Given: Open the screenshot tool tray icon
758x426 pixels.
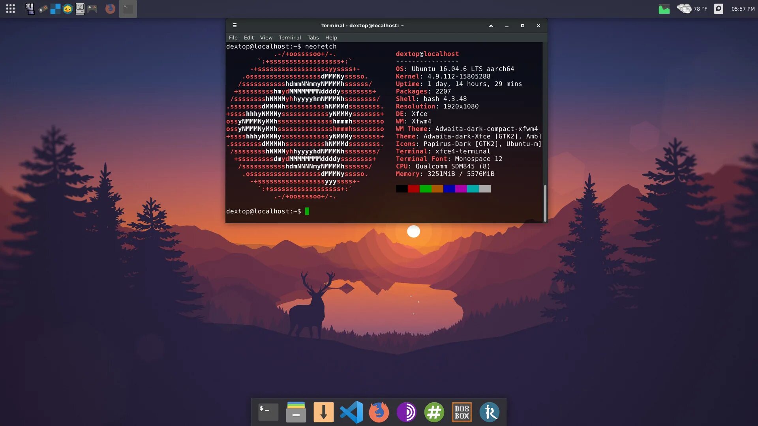Looking at the screenshot, I should click(x=719, y=9).
